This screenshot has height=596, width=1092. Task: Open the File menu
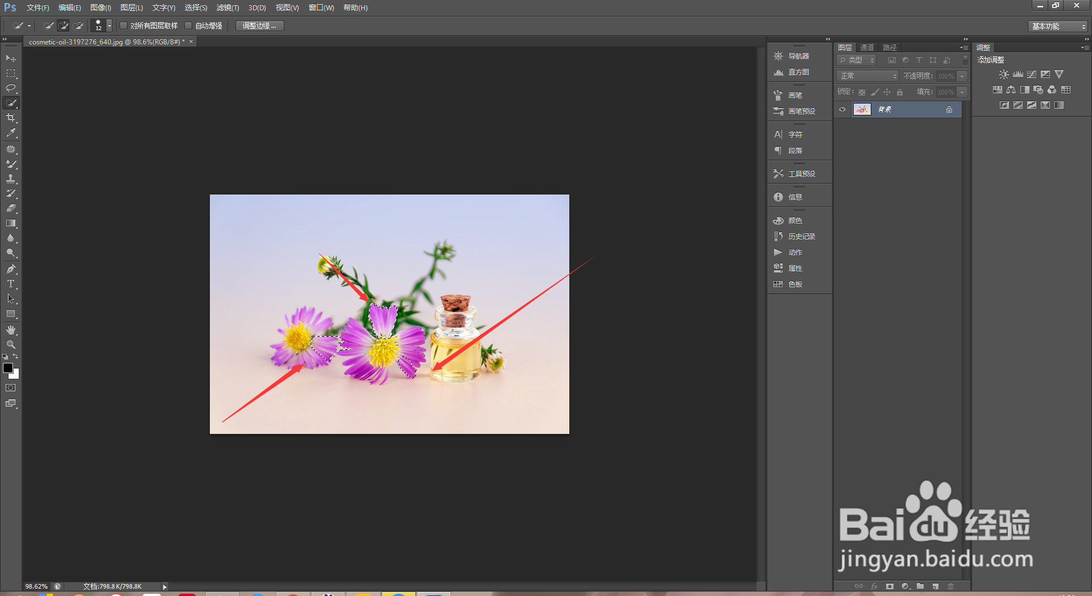pos(38,8)
